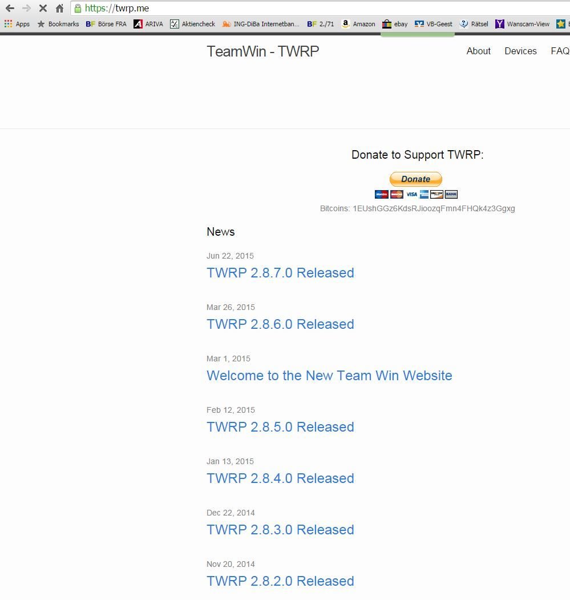Click the twrp.me address bar
The width and height of the screenshot is (570, 600).
321,8
